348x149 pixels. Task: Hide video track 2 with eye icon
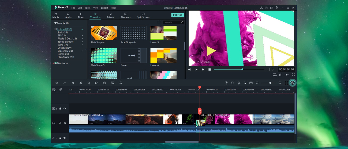point(65,109)
